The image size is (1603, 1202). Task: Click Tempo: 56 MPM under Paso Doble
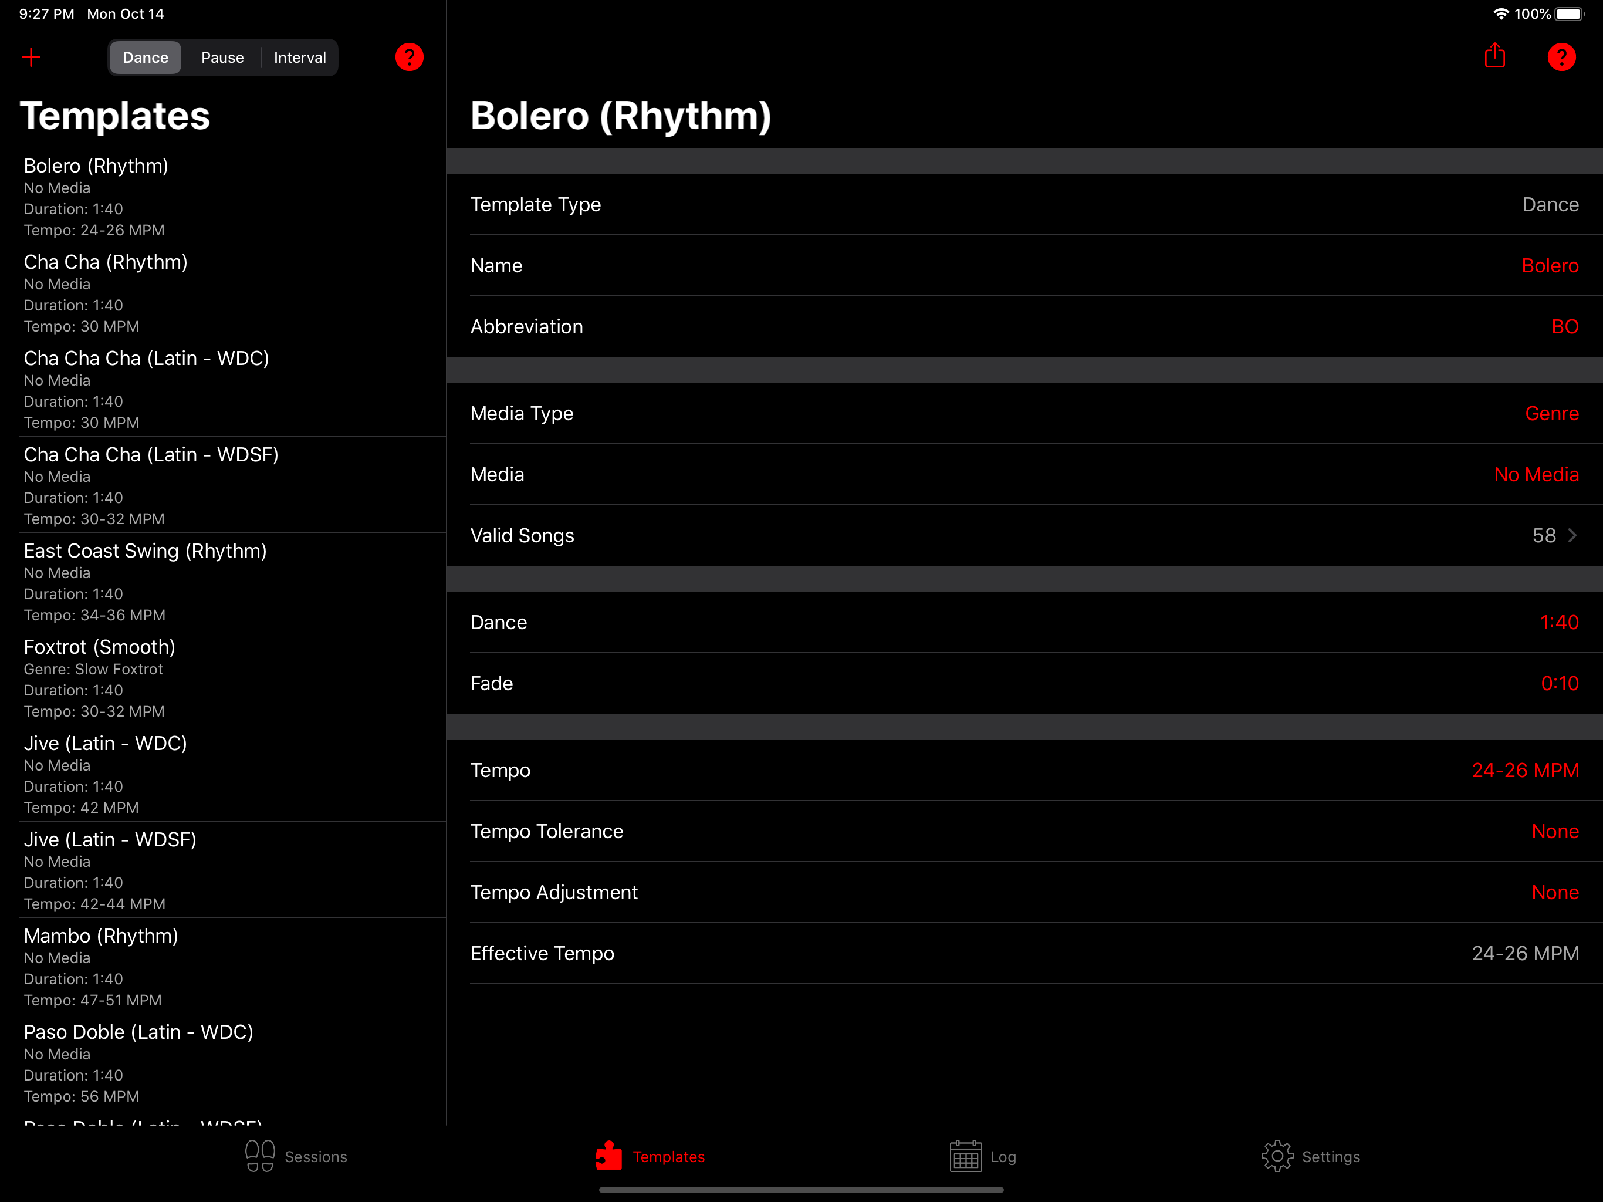click(x=81, y=1097)
